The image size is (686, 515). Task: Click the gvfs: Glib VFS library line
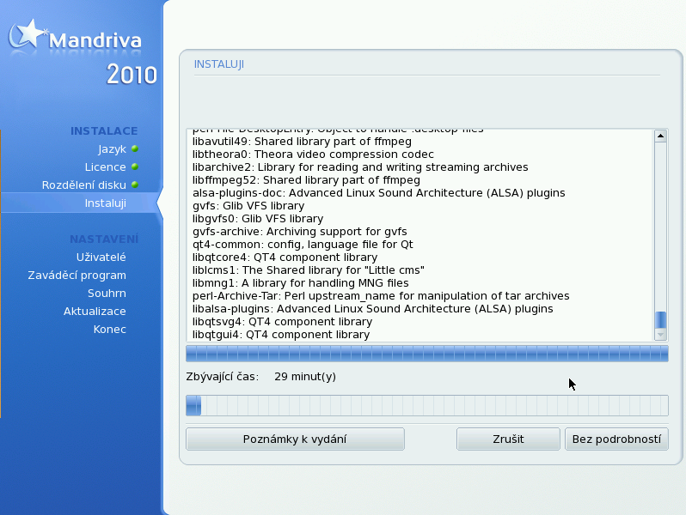[x=248, y=206]
